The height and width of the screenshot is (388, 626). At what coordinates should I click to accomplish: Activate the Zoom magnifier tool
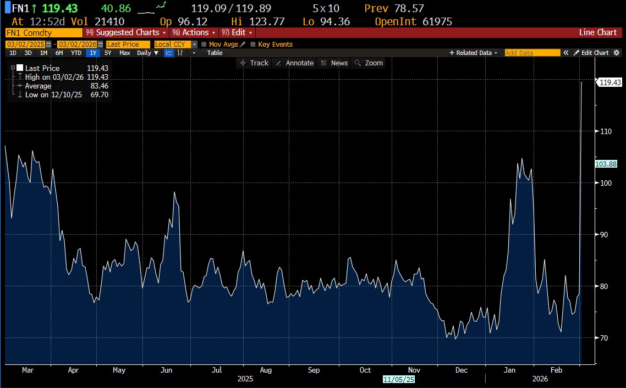pyautogui.click(x=369, y=63)
